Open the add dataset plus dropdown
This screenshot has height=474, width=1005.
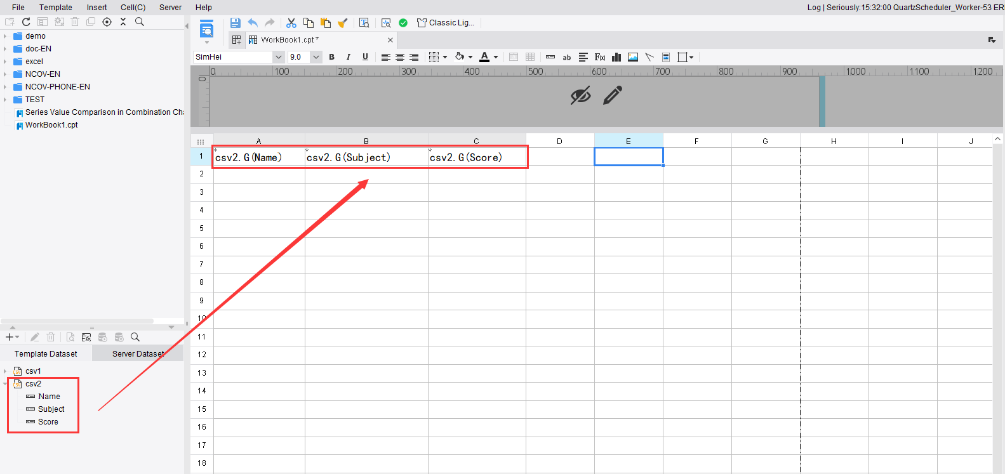coord(12,337)
